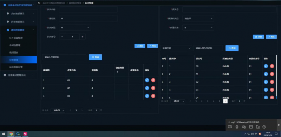Screen dimensions: 281x137
Task: Collapse sidebar with the hamburger icon
Action: coord(39,3)
